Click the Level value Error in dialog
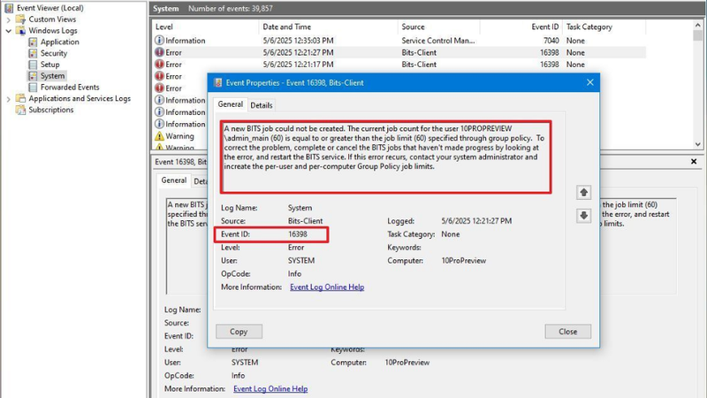Screen dimensions: 707x398 tap(296, 248)
